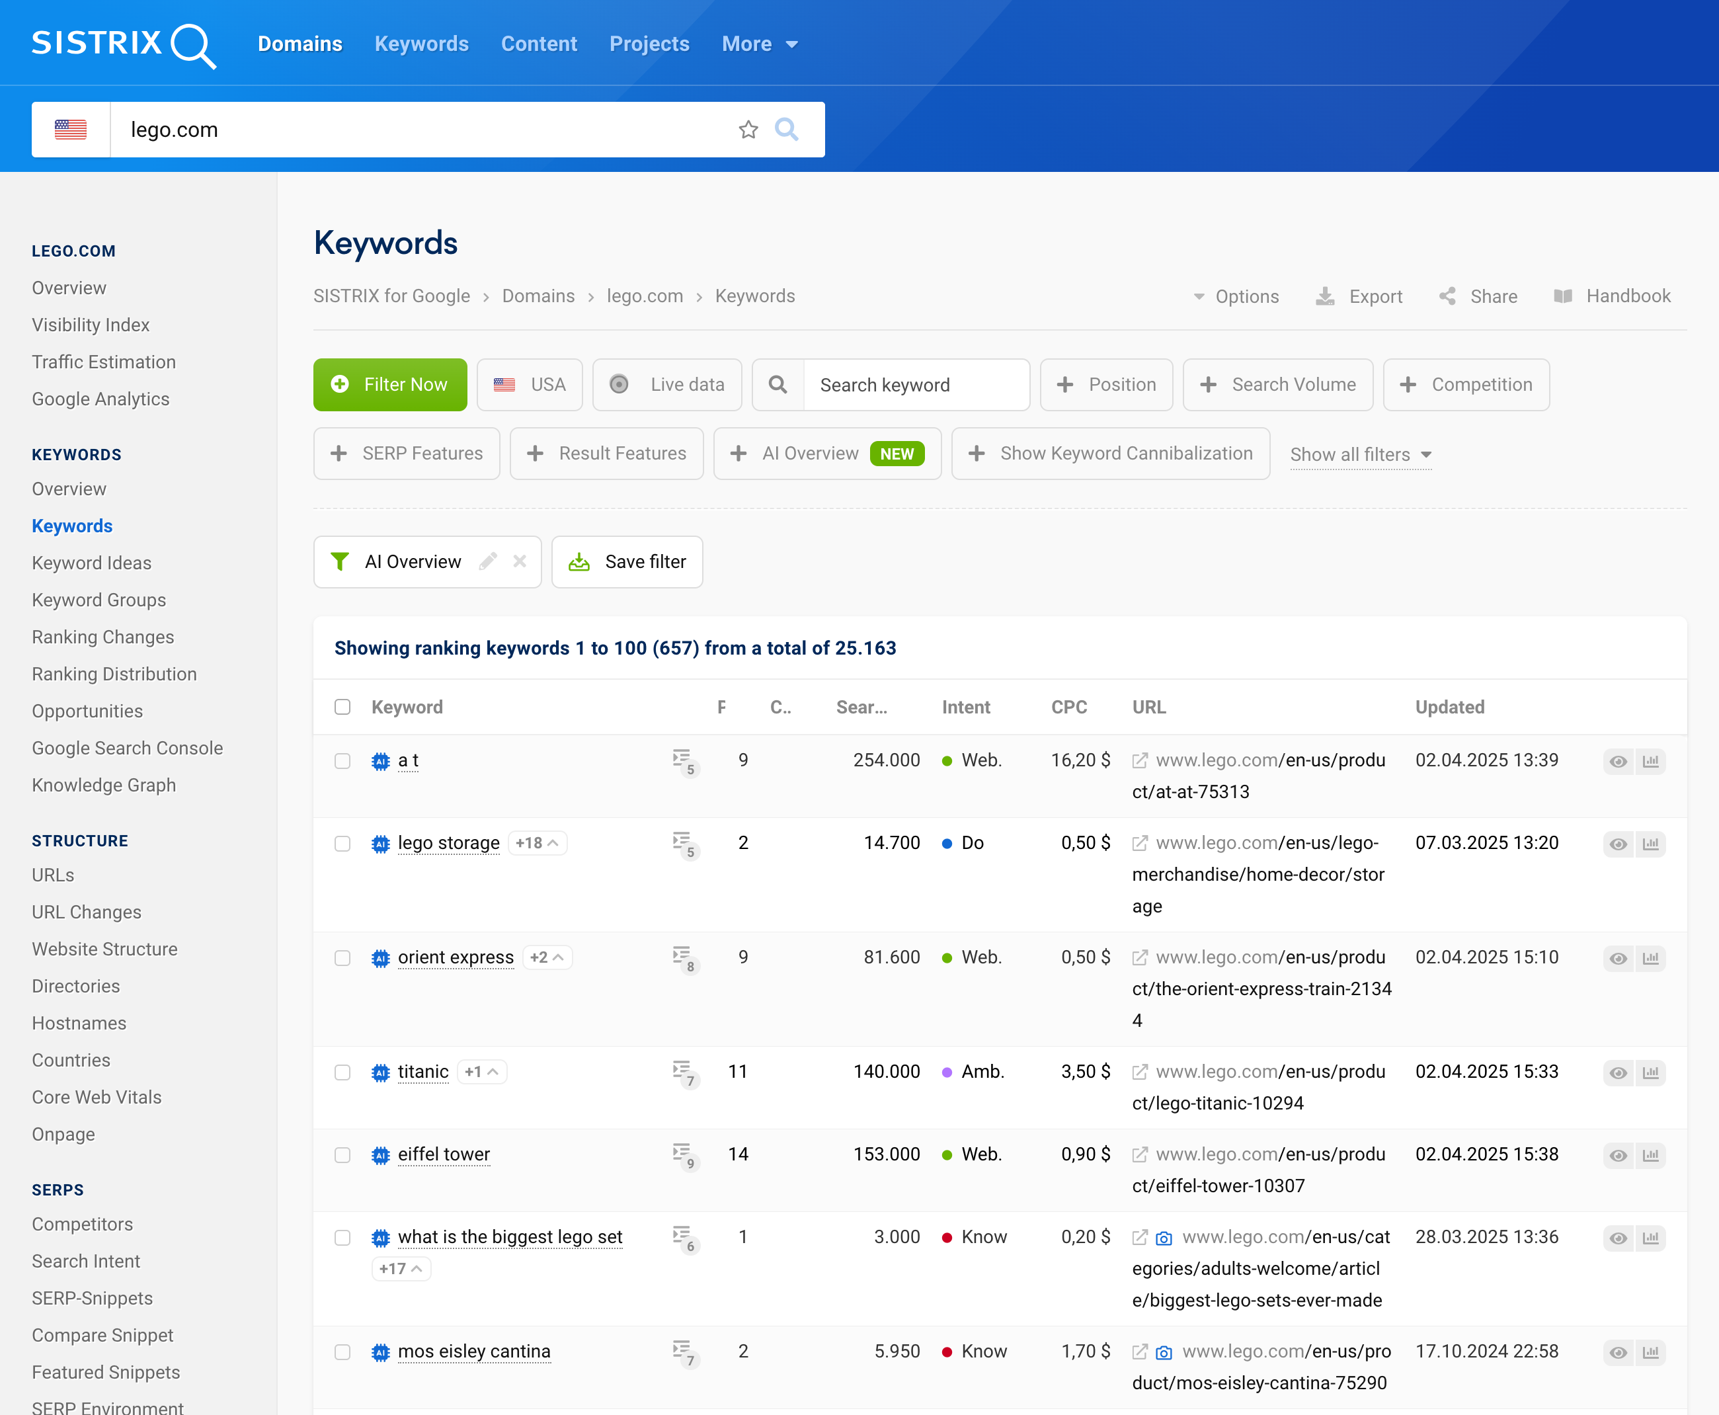Expand the More menu in top navigation

[x=759, y=44]
